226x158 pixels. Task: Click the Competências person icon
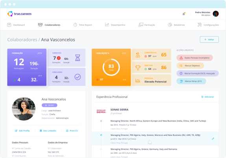pyautogui.click(x=138, y=55)
